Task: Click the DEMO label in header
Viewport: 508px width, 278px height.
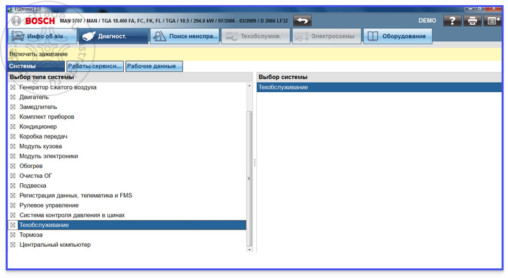Action: point(427,20)
